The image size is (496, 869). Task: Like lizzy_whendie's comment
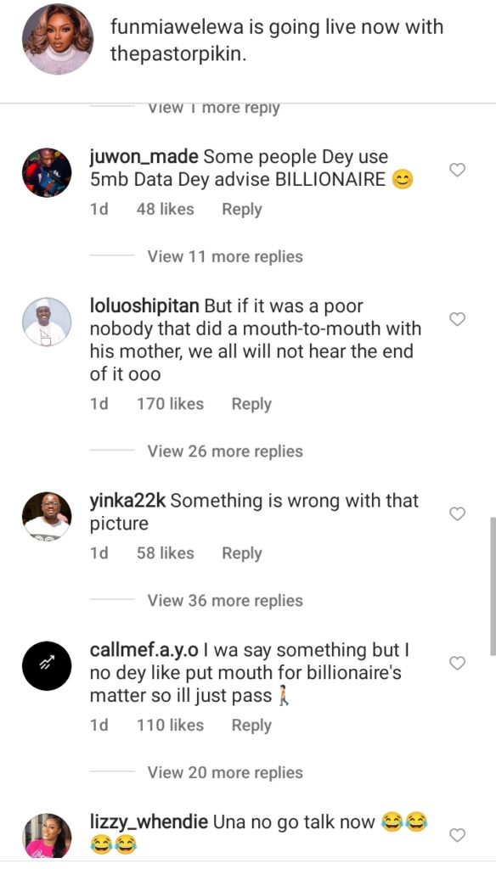point(457,835)
